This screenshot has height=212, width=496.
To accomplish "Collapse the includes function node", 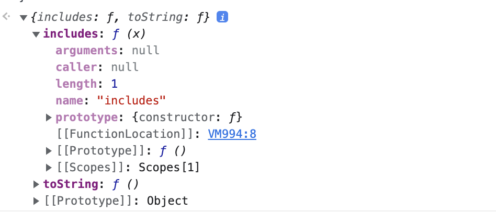I will click(36, 34).
